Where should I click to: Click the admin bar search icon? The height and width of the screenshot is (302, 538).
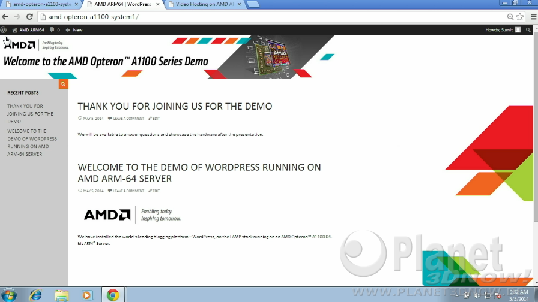[x=528, y=30]
